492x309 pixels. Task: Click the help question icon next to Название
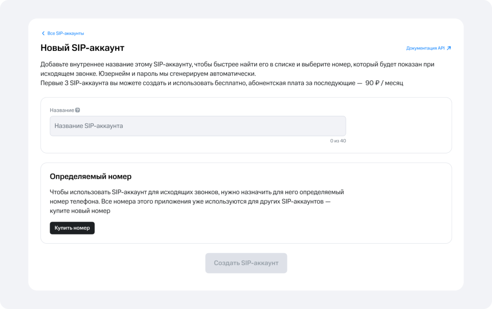(77, 110)
